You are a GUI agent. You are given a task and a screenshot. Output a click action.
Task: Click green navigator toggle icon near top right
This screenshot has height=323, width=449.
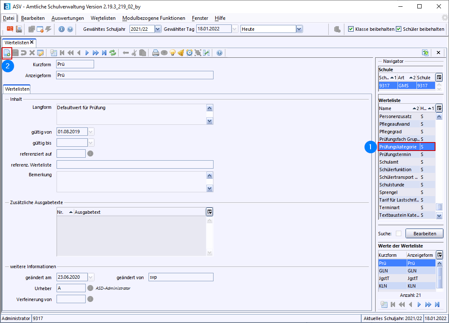pos(425,53)
